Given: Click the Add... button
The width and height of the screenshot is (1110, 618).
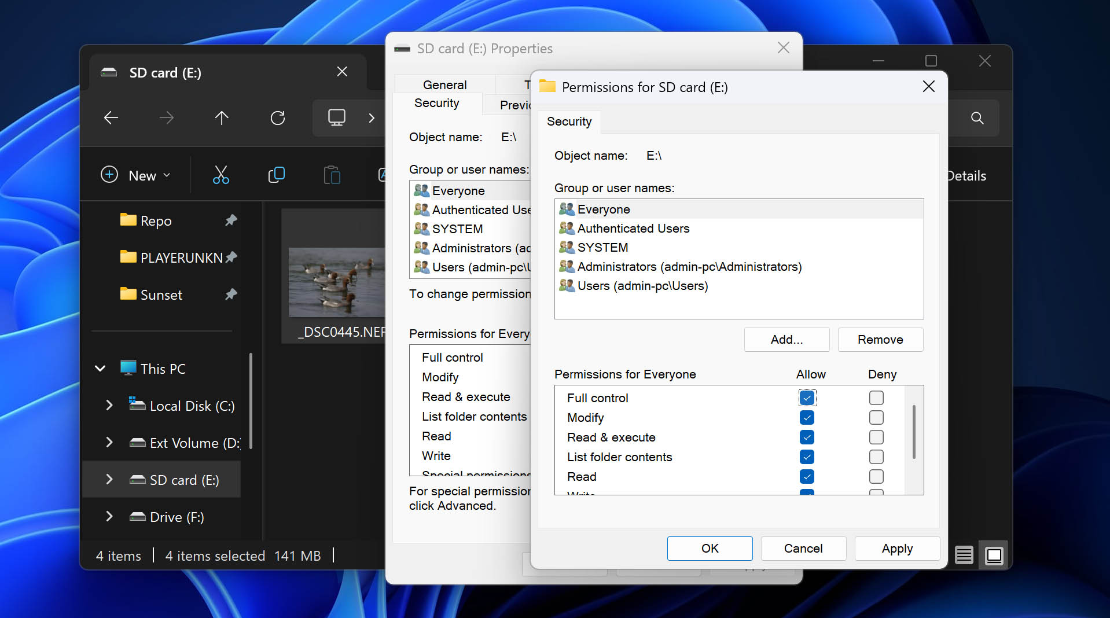Looking at the screenshot, I should (786, 340).
